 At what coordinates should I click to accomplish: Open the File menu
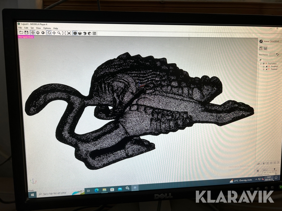[x=20, y=28]
